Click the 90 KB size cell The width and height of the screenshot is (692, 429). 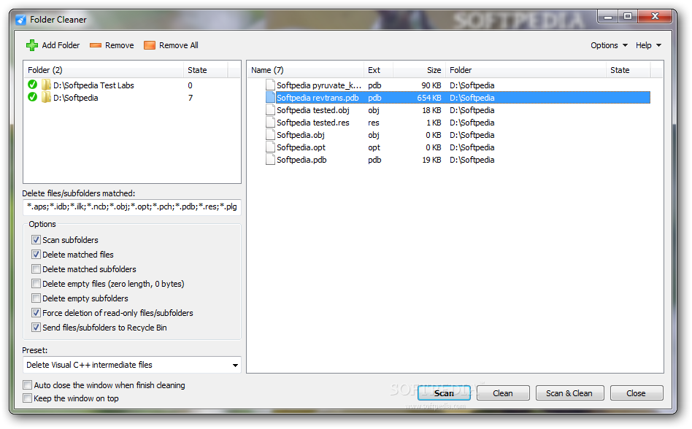coord(431,85)
